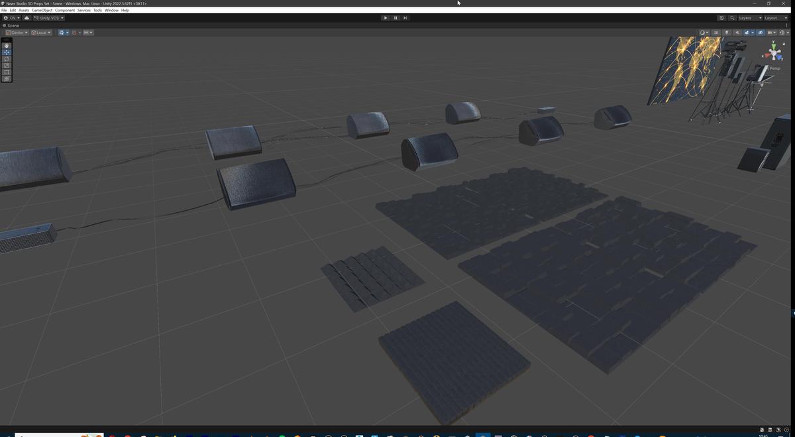Toggle scene lighting bulb icon
The width and height of the screenshot is (795, 437).
pyautogui.click(x=727, y=32)
